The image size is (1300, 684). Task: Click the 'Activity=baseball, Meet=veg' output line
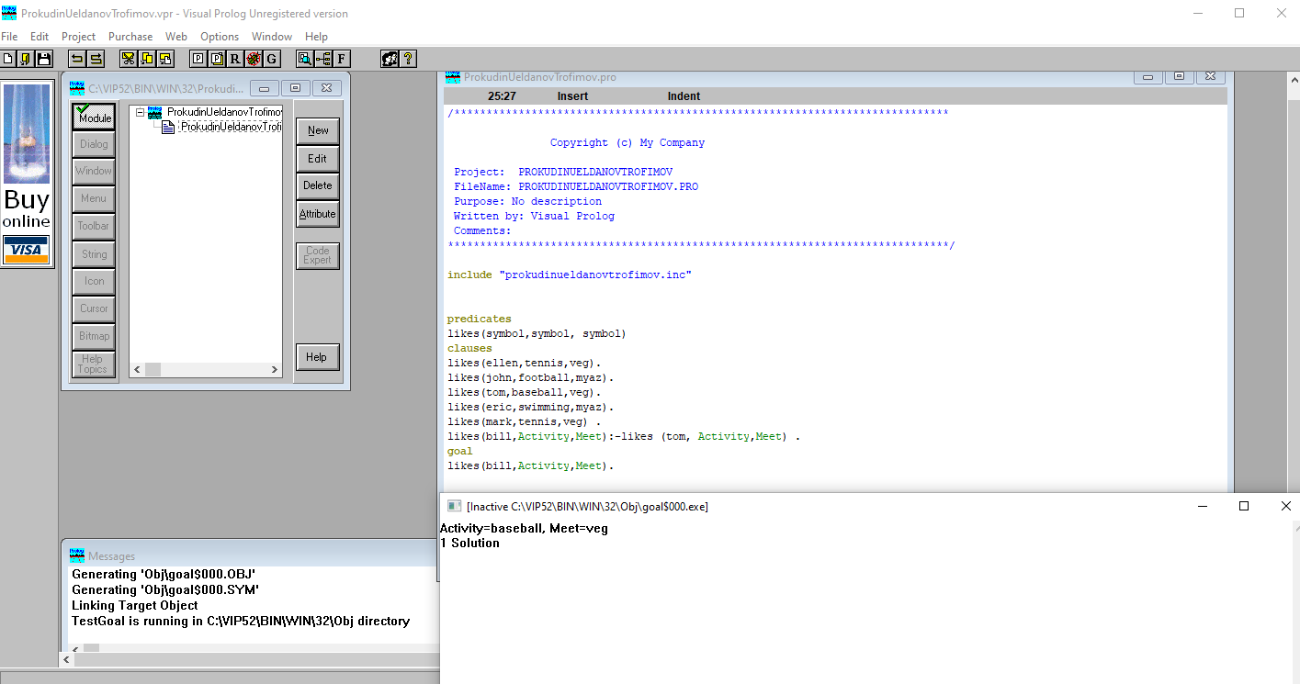[x=524, y=529]
